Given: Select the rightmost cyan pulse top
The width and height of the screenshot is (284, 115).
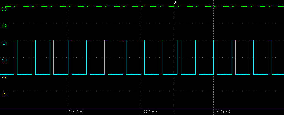Looking at the screenshot, I should 270,40.
